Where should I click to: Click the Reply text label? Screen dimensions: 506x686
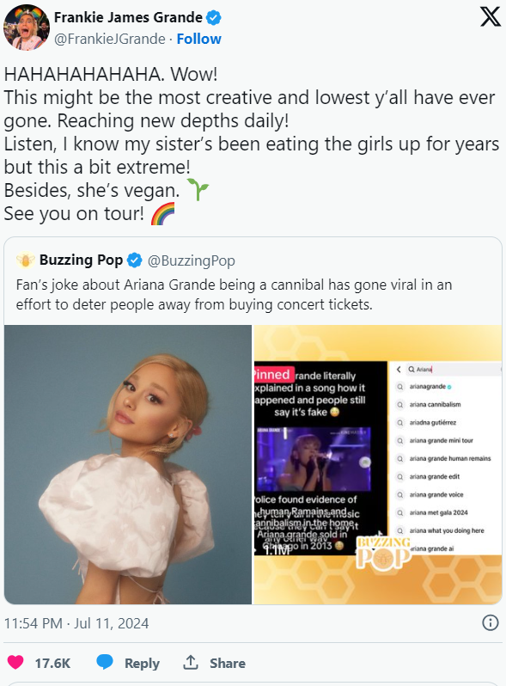click(x=142, y=664)
